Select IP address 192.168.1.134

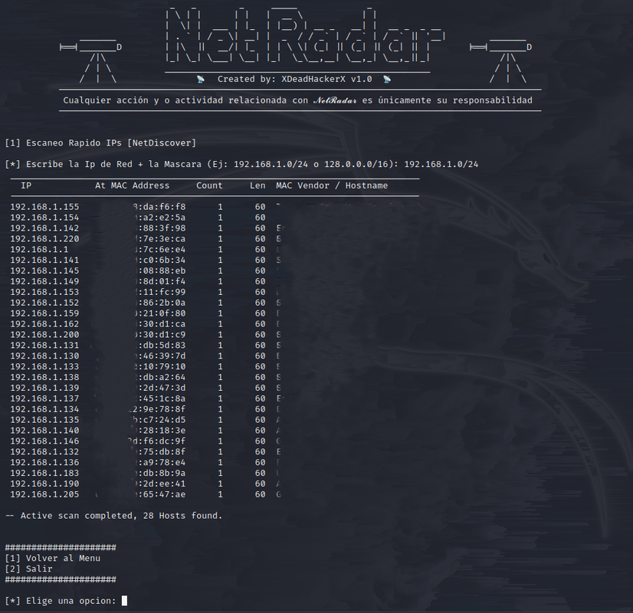(x=44, y=409)
